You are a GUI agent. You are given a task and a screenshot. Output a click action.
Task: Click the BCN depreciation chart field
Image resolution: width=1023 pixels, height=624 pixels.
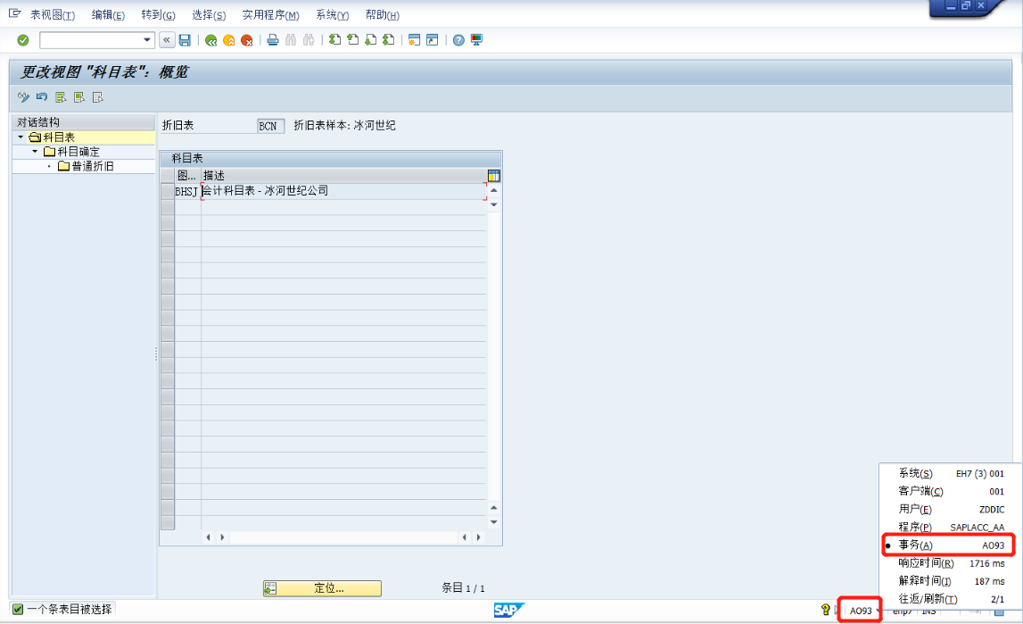(270, 126)
